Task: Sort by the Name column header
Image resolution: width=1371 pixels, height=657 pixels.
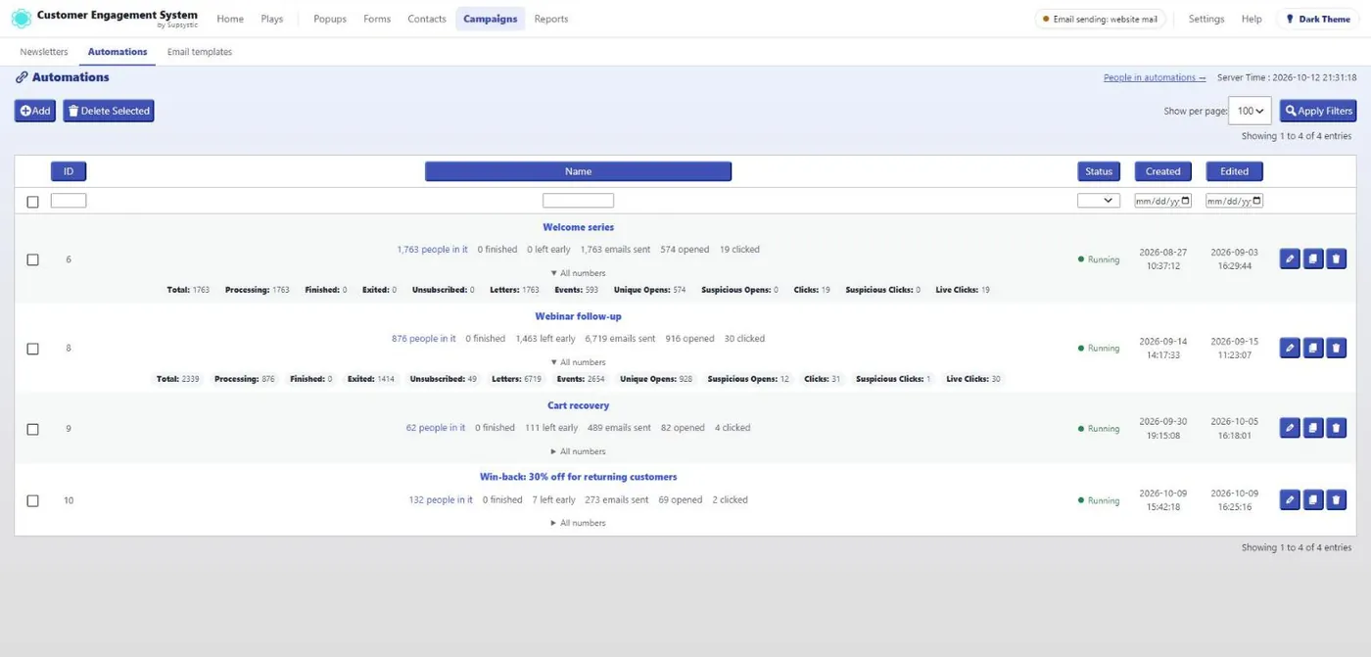Action: point(578,171)
